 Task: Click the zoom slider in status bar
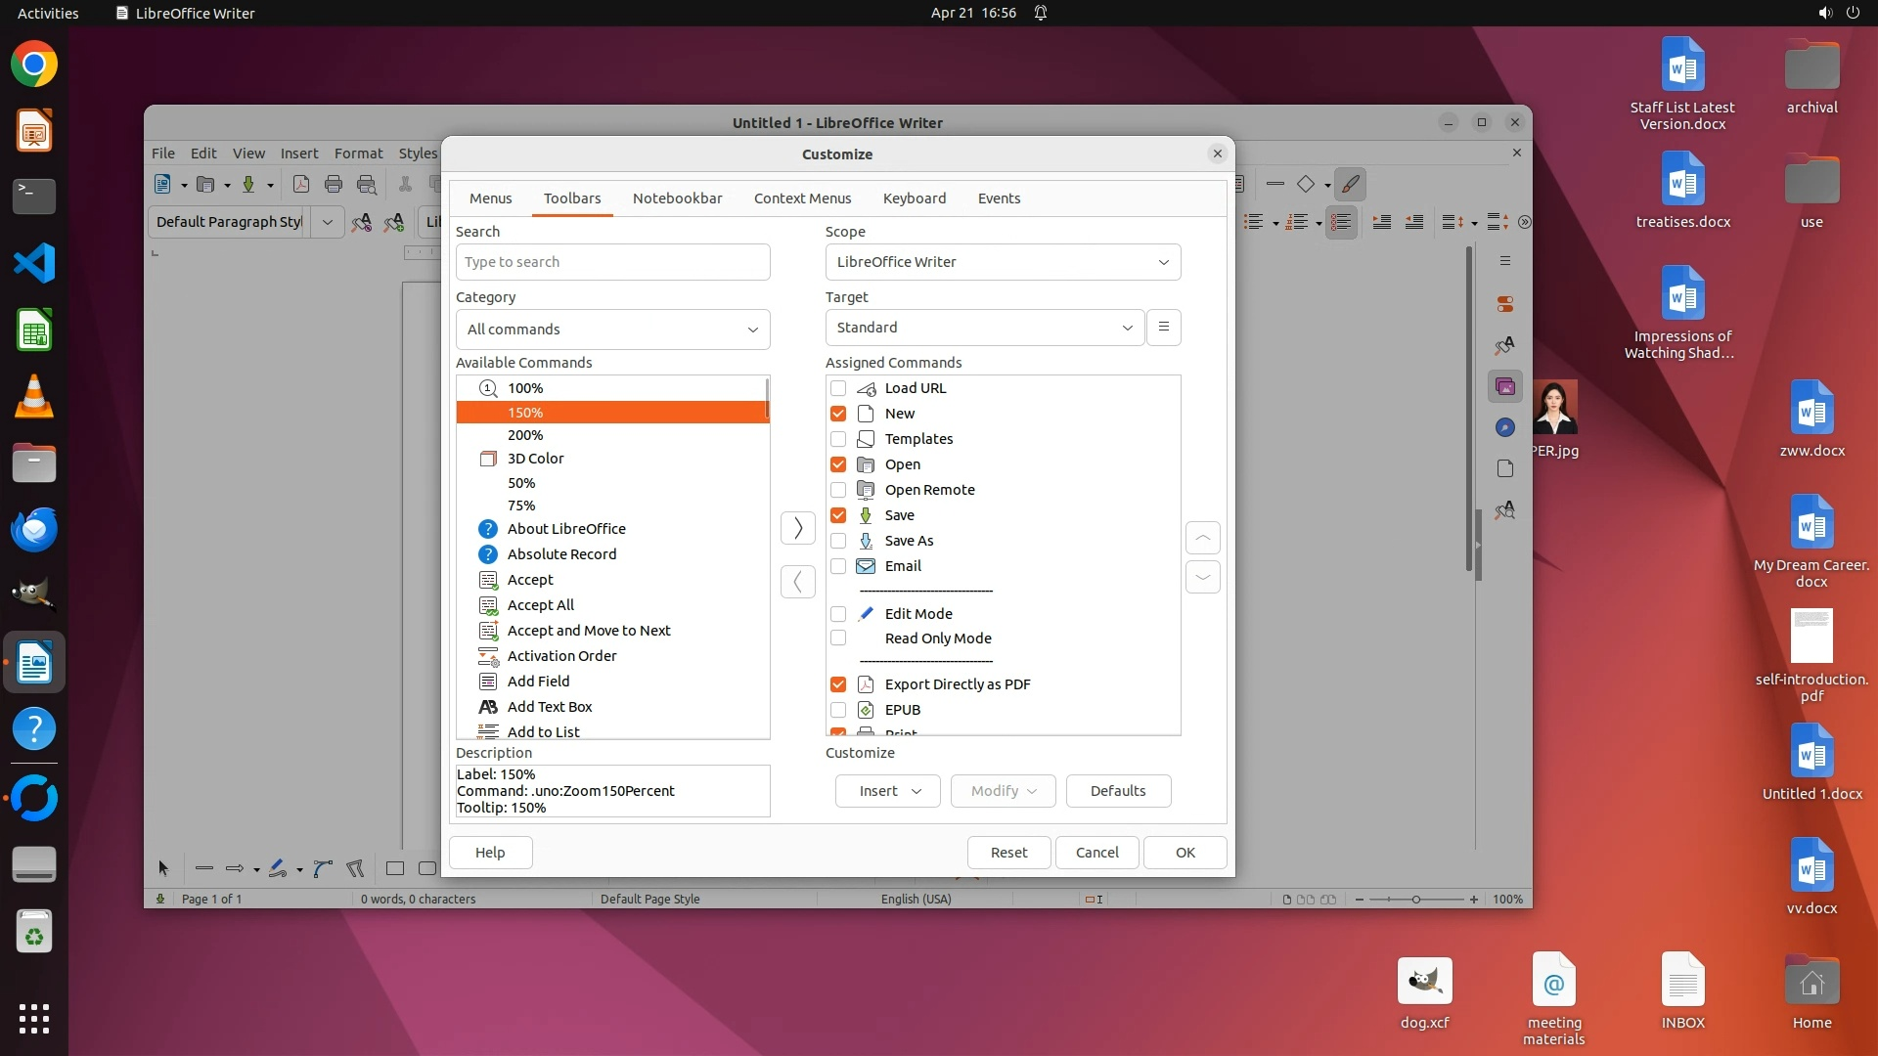[x=1415, y=900]
